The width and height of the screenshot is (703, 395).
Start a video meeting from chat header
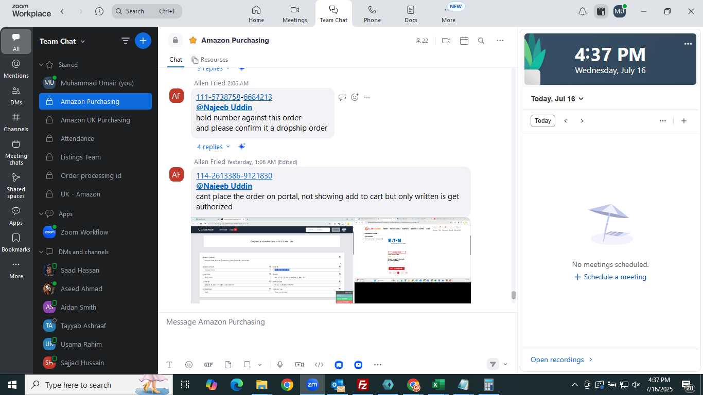446,41
